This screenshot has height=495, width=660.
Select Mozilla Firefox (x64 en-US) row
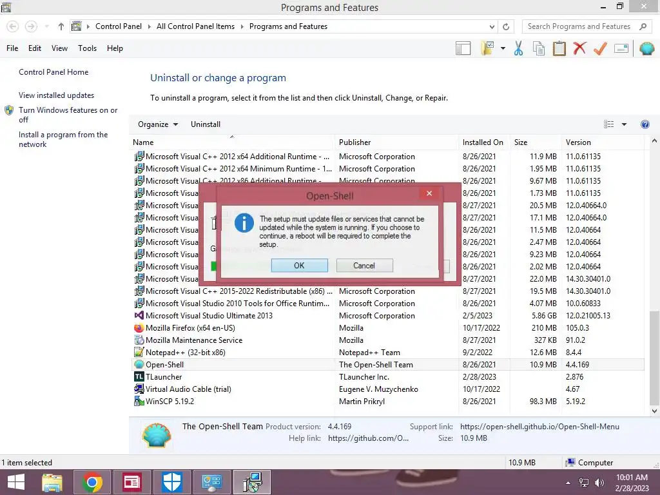[387, 328]
